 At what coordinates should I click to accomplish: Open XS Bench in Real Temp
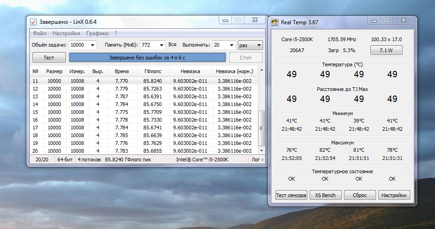(325, 195)
